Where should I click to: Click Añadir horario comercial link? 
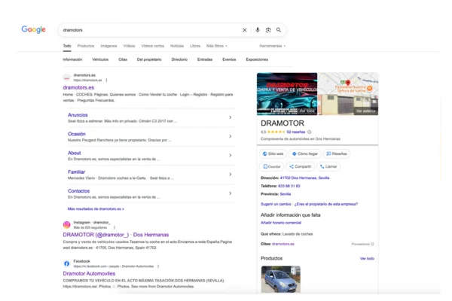(x=281, y=223)
